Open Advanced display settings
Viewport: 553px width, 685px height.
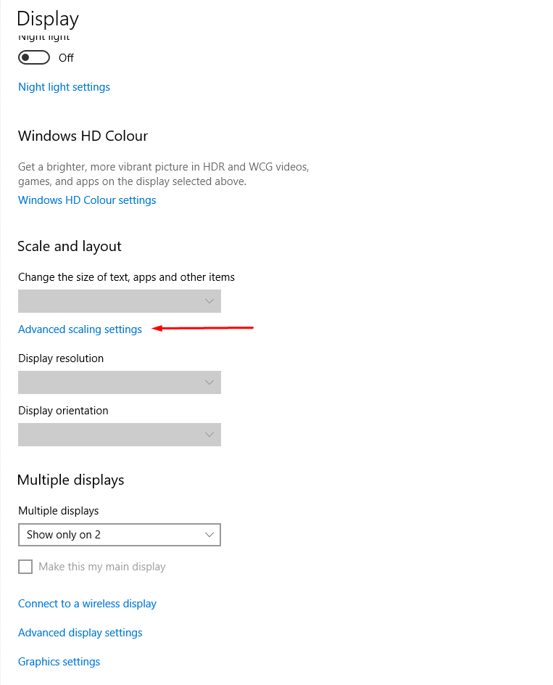[x=80, y=632]
